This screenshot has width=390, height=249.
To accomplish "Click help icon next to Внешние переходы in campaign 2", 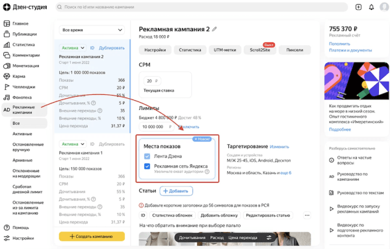I will click(x=99, y=111).
